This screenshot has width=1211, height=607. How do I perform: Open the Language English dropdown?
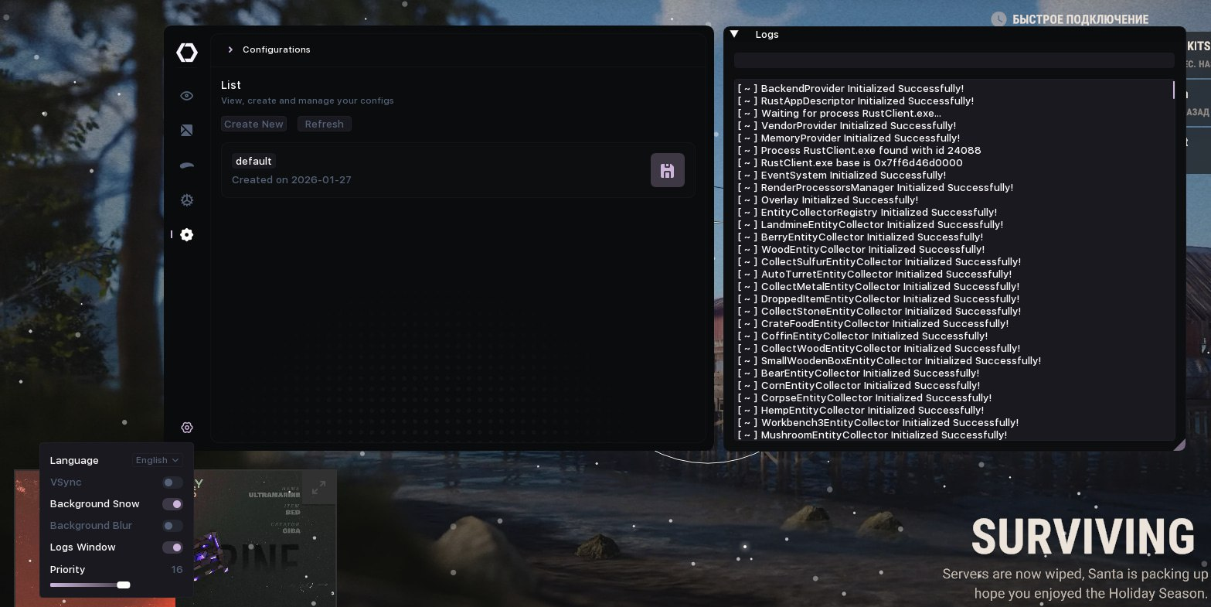157,460
